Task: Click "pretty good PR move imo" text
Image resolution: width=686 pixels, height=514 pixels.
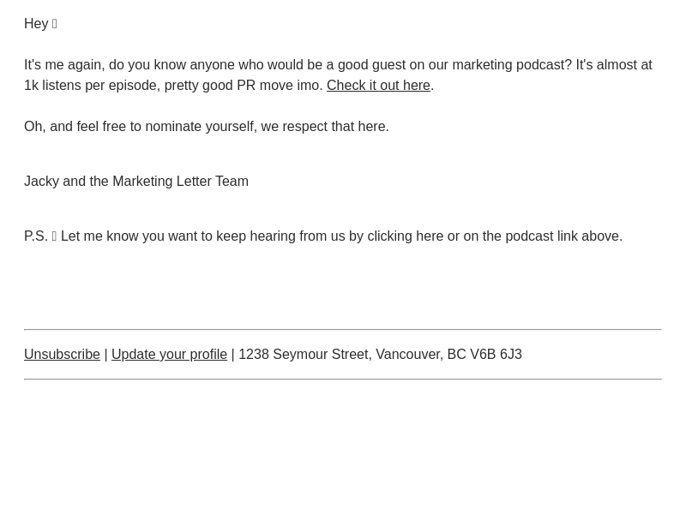Action: pos(244,85)
